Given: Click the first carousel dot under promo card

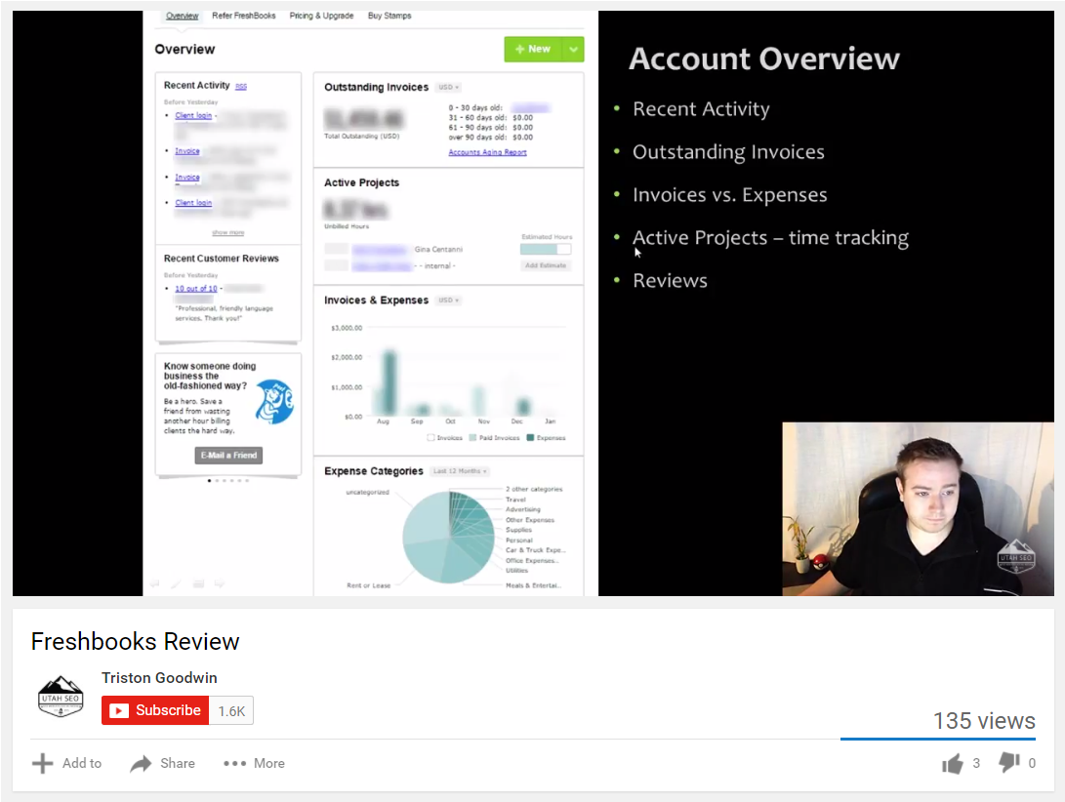Looking at the screenshot, I should coord(209,481).
